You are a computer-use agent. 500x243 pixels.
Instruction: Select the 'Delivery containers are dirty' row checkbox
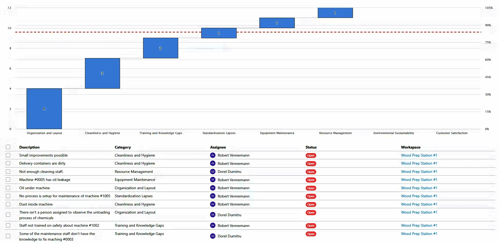[8, 163]
